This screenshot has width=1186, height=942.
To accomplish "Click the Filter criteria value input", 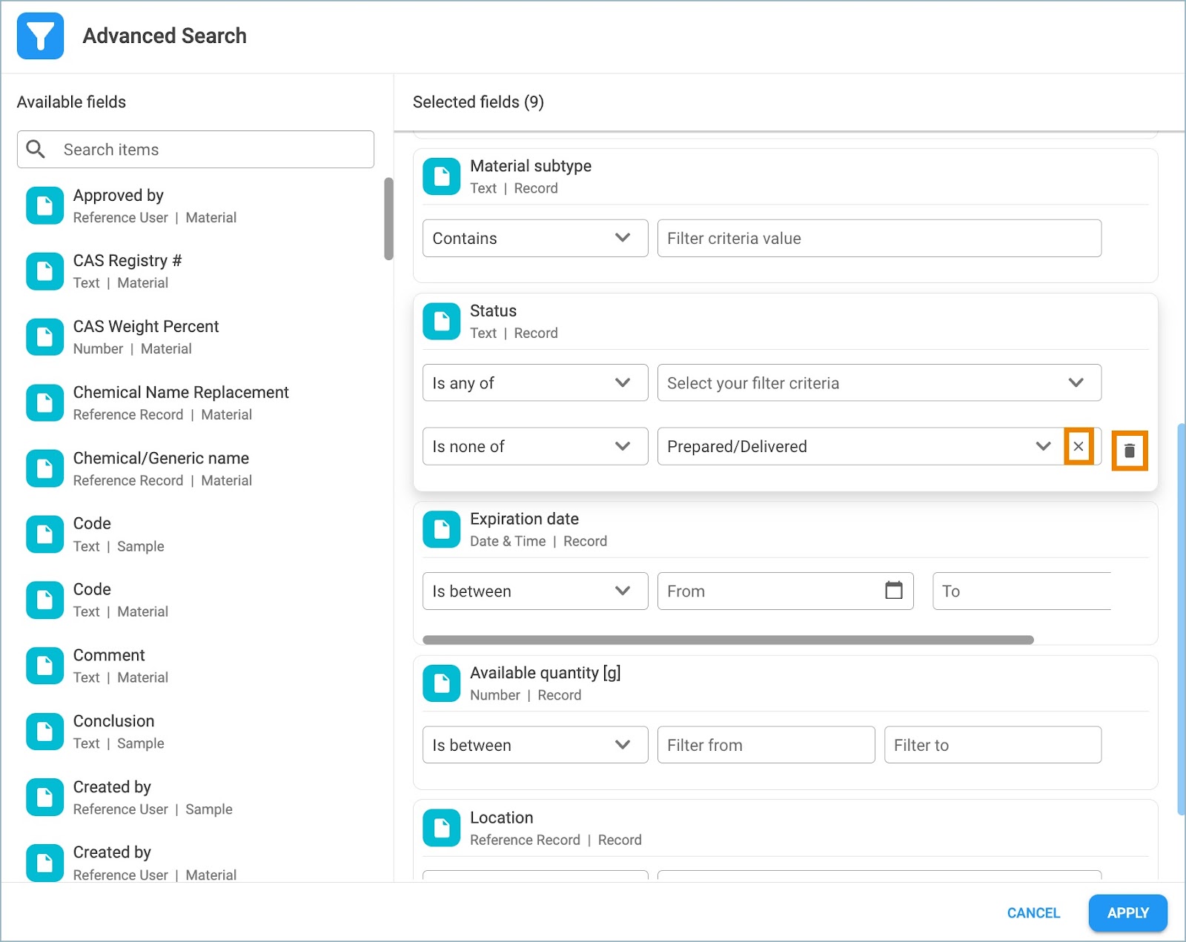I will click(x=879, y=238).
